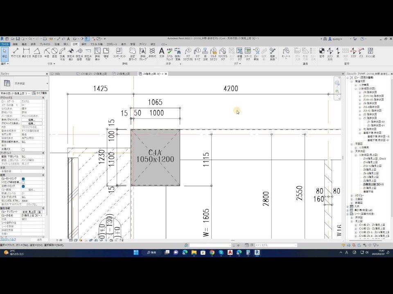
Task: Enable the トリミング領域を表示 checkbox
Action: tap(23, 183)
